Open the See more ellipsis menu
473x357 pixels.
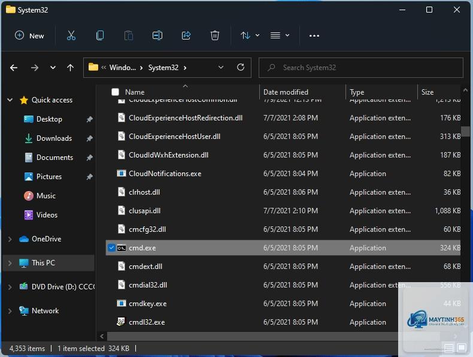(x=314, y=35)
